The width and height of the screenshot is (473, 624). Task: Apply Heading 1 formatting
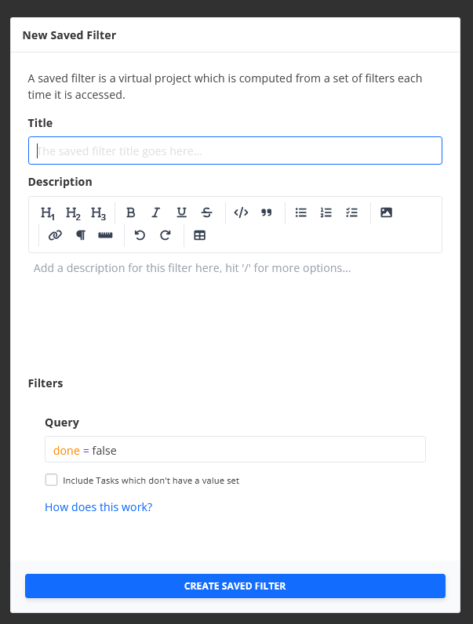click(x=48, y=213)
